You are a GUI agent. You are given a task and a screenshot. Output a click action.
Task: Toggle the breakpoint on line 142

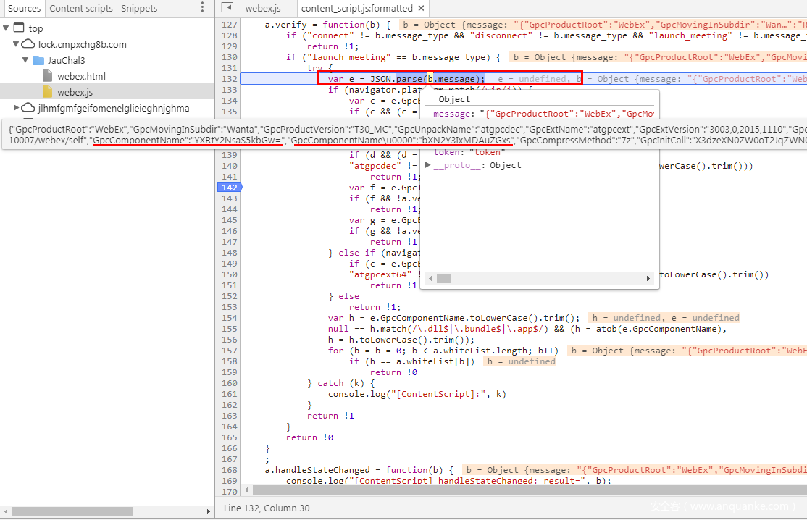(x=229, y=188)
